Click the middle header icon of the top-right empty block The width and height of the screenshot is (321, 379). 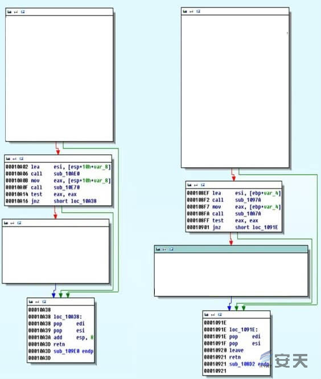click(x=191, y=11)
